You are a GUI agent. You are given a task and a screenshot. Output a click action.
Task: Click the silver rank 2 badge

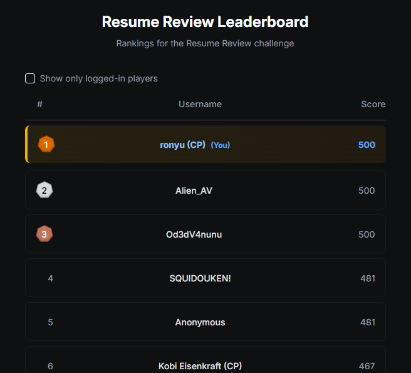pos(44,190)
